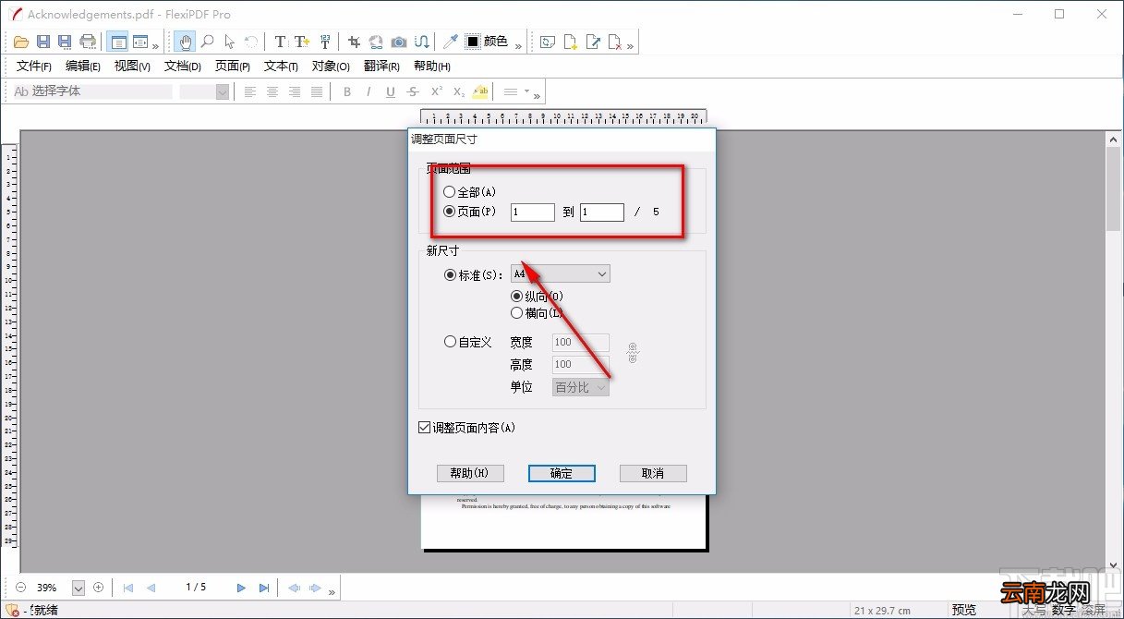
Task: Select the arrow object pointer tool
Action: click(230, 42)
